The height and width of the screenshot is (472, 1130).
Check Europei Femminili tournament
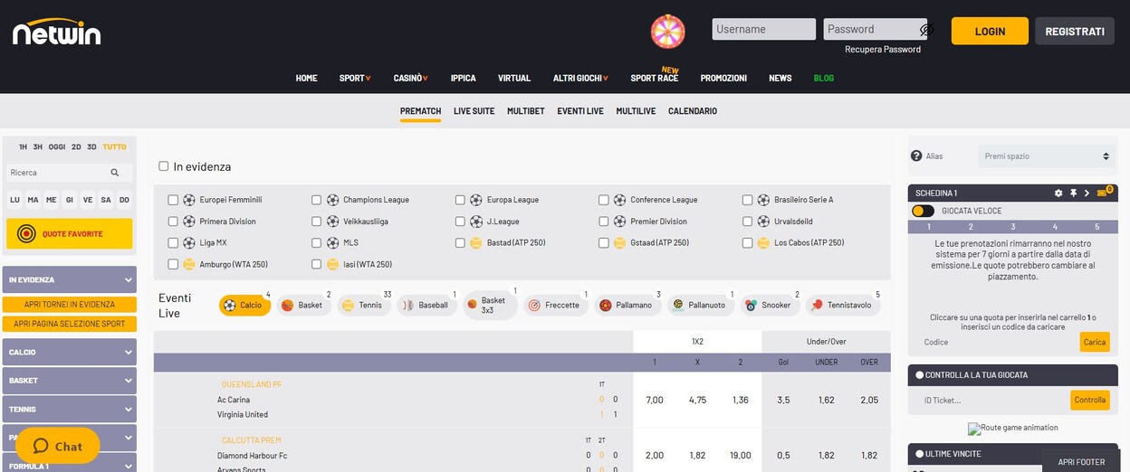tap(173, 200)
